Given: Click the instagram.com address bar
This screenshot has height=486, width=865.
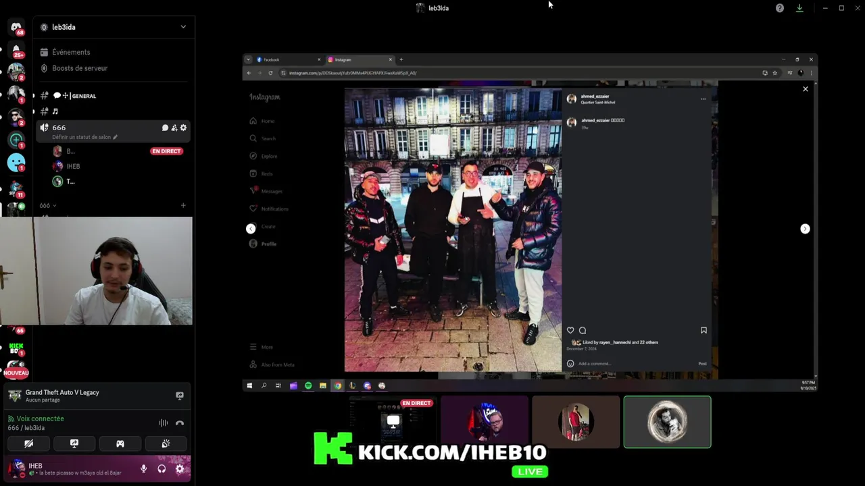Looking at the screenshot, I should (x=517, y=73).
